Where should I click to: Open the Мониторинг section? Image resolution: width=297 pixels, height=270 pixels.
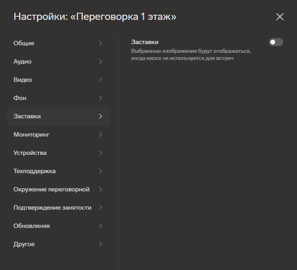point(31,135)
